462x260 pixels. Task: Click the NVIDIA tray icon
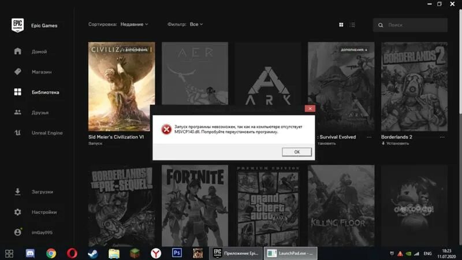click(x=408, y=254)
